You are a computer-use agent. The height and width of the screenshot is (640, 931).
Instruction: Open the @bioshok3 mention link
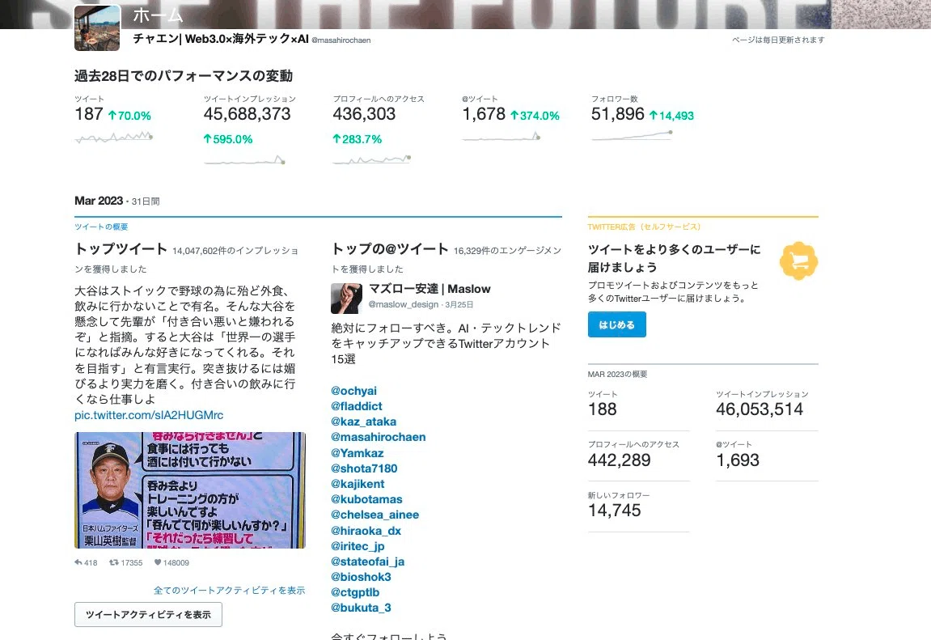pos(361,577)
